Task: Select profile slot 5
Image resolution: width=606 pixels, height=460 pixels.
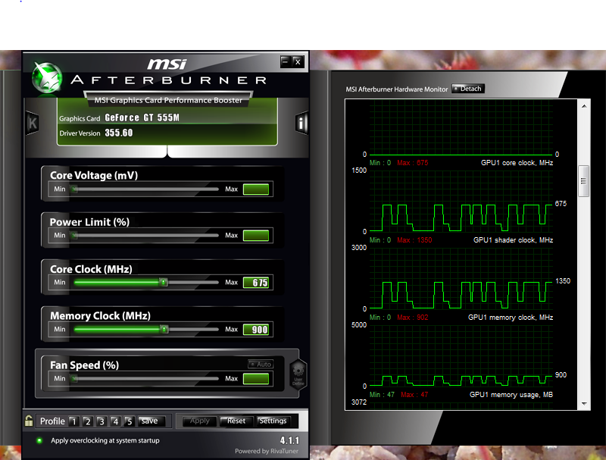Action: pos(129,421)
